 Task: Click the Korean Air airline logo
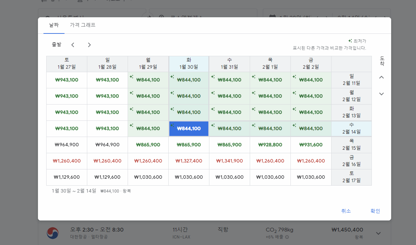click(x=52, y=233)
